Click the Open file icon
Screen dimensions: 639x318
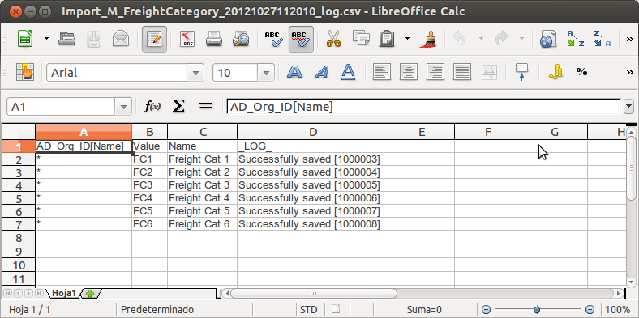[66, 39]
